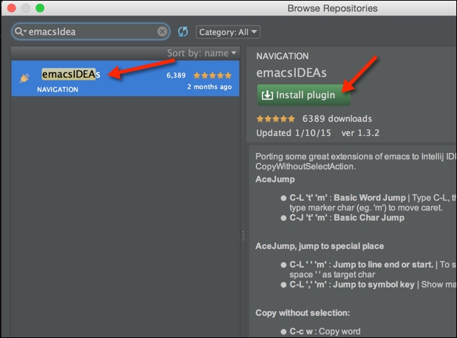This screenshot has width=457, height=338.
Task: Close the Browse Repositories window
Action: (11, 8)
